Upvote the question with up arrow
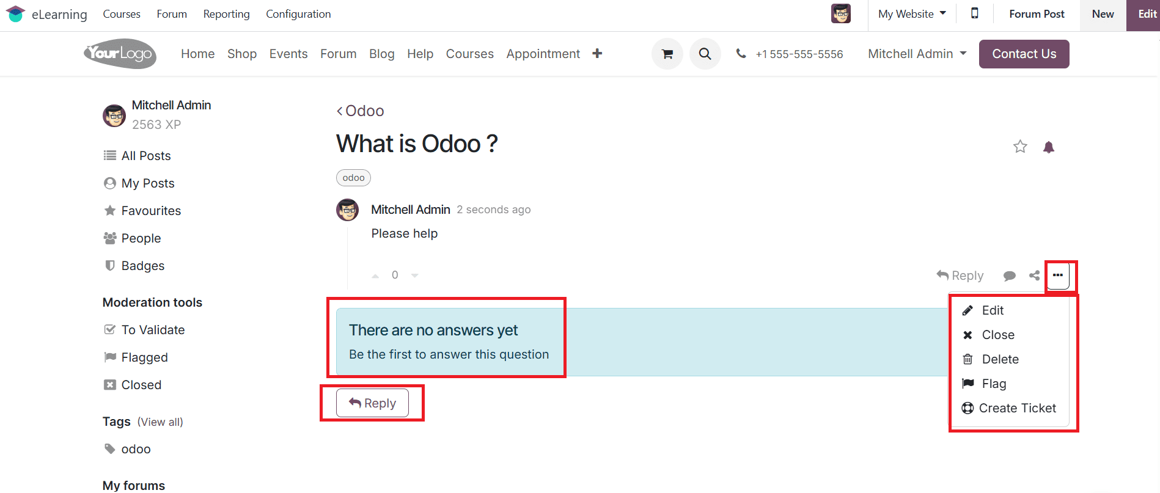Screen dimensions: 1160x493 [375, 276]
